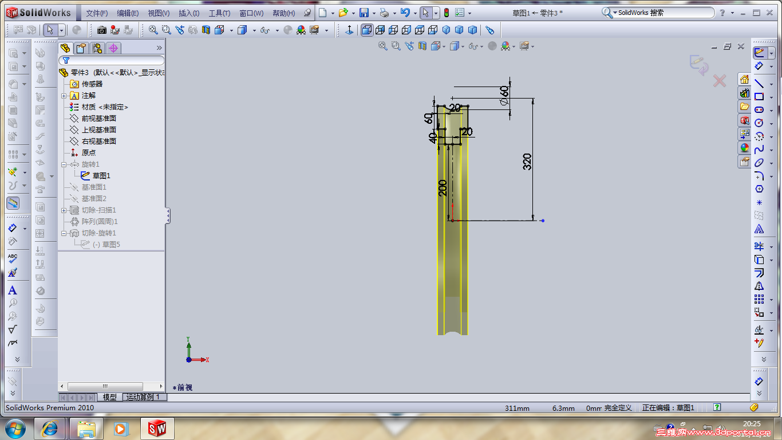Cancel sketch with the red X corner icon
Screen dimensions: 782x440
pos(720,81)
